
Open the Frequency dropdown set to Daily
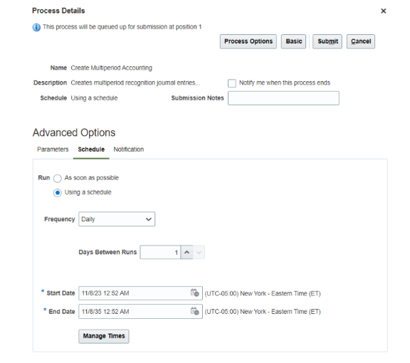(x=117, y=219)
